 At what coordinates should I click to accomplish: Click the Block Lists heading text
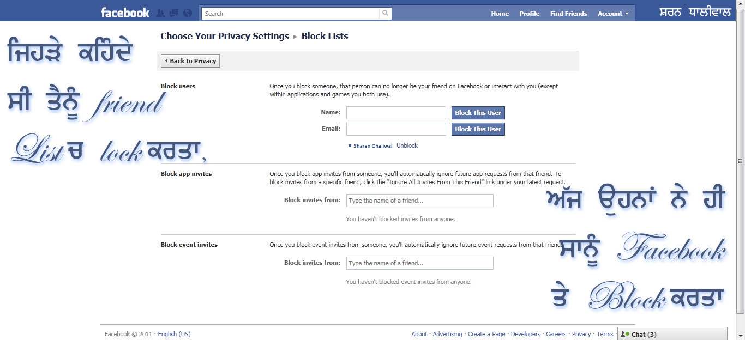[x=325, y=36]
